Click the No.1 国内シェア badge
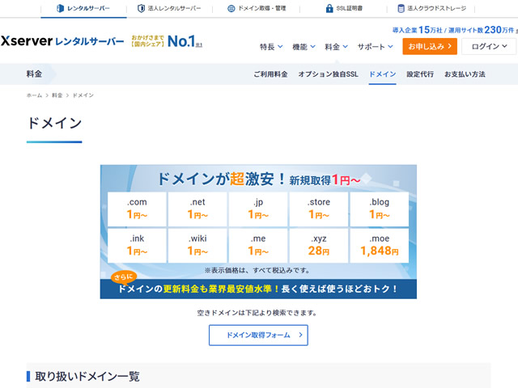Viewport: 518px width, 388px height. [167, 41]
